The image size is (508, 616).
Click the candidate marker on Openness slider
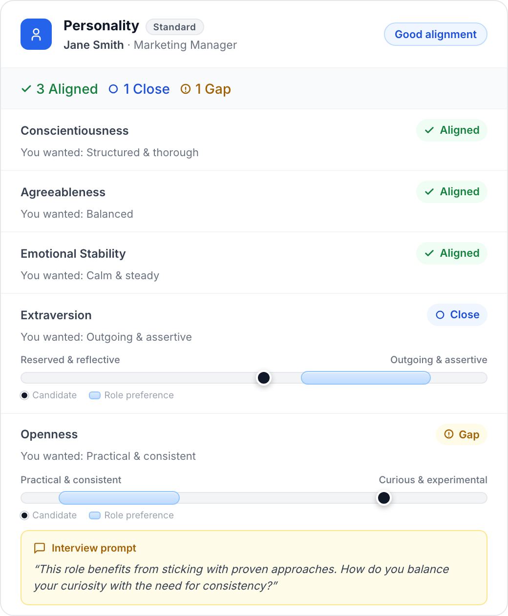(384, 498)
